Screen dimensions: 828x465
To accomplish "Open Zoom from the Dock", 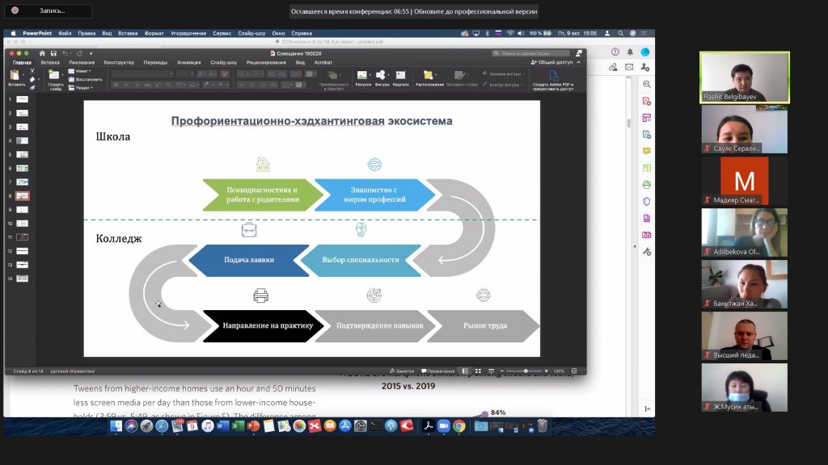I will coord(444,426).
